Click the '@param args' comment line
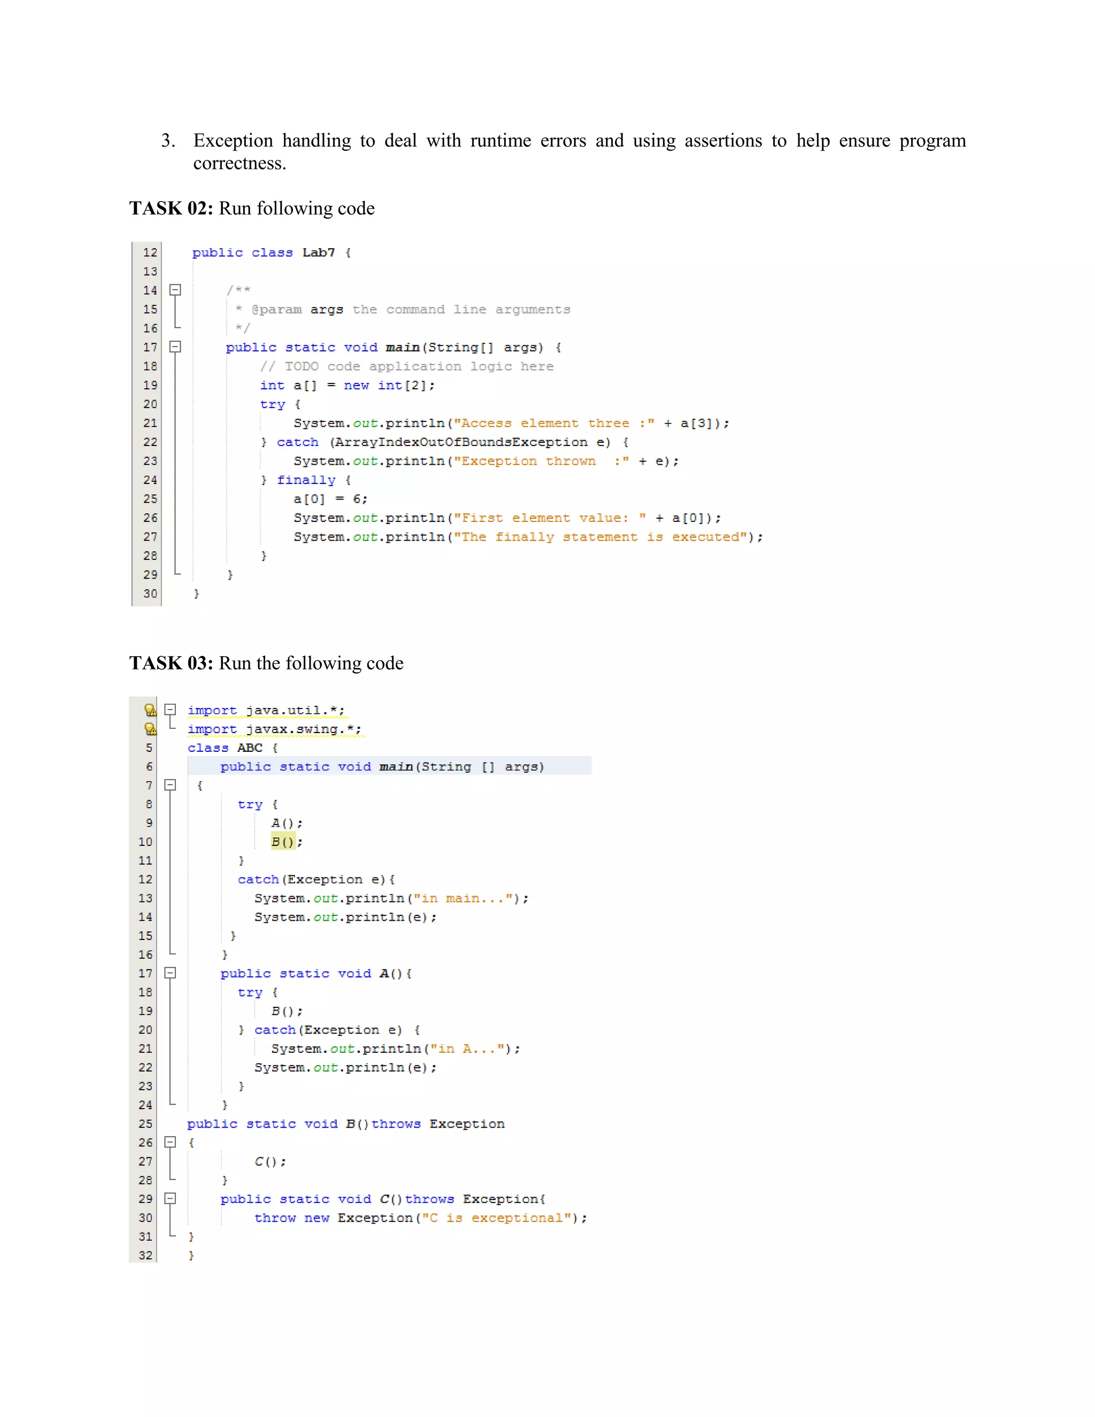The width and height of the screenshot is (1095, 1417). click(403, 310)
